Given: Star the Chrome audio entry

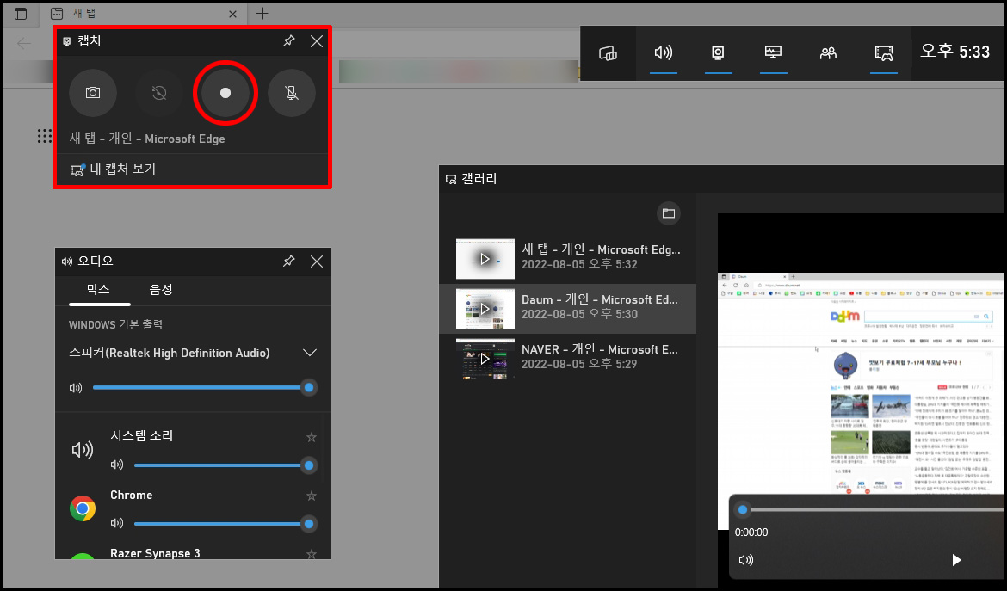Looking at the screenshot, I should coord(312,496).
